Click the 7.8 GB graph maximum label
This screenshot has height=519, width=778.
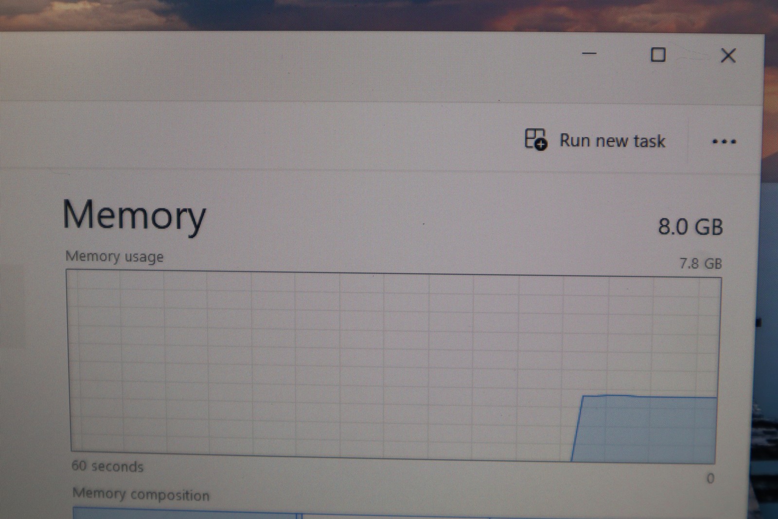click(x=701, y=264)
